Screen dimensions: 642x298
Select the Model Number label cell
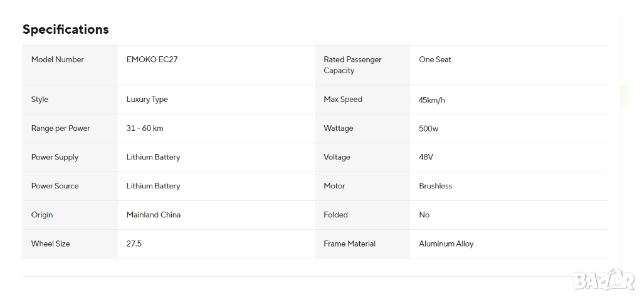coord(58,59)
